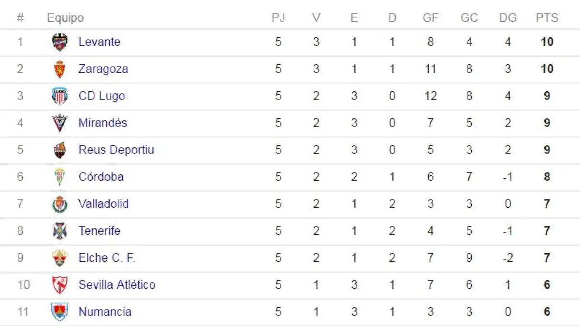Click the Zaragoza team badge
This screenshot has width=580, height=326.
pos(60,69)
